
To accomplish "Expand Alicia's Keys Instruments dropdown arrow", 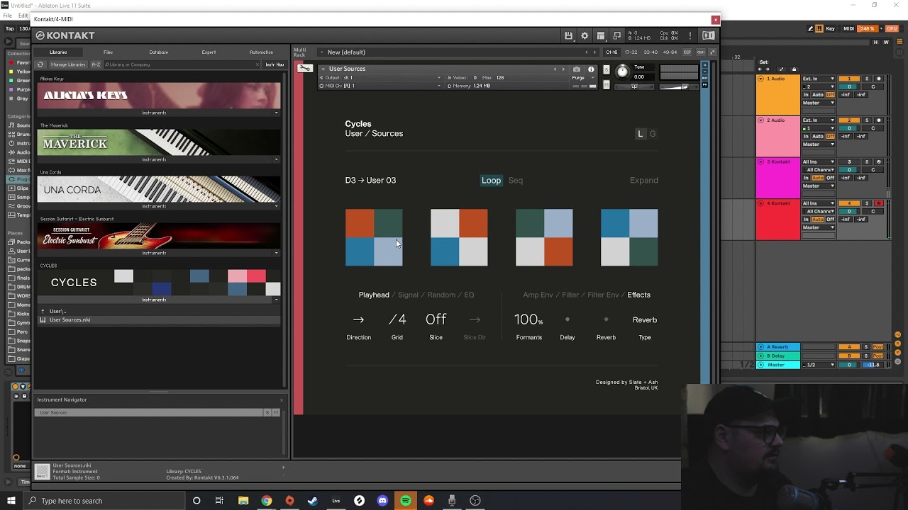I will (277, 113).
